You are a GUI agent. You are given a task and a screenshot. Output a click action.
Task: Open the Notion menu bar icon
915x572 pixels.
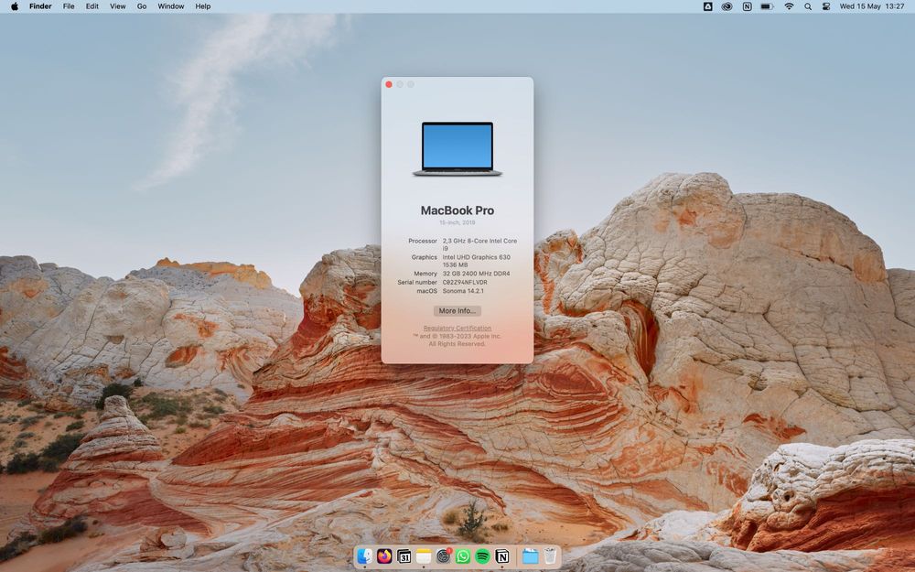point(747,6)
